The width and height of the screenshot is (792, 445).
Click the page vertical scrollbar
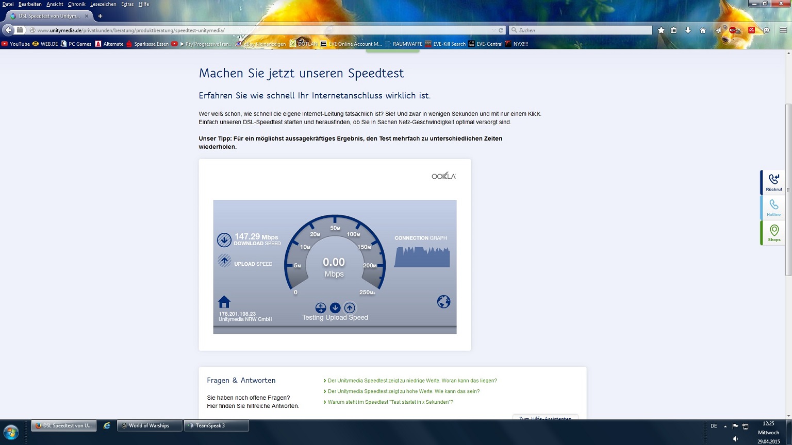point(788,190)
